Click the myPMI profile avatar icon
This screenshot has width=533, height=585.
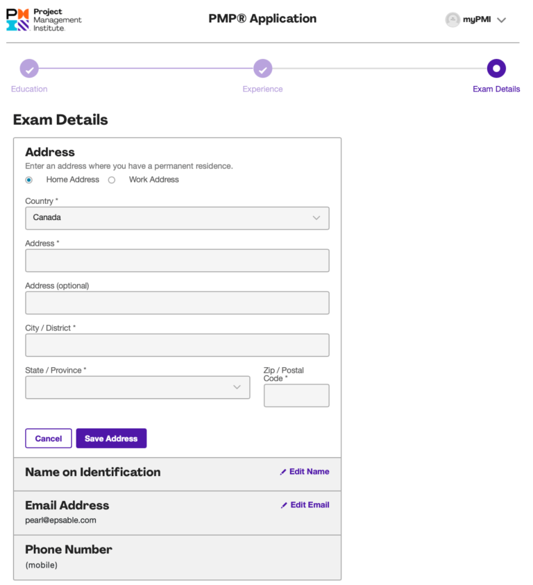(452, 19)
